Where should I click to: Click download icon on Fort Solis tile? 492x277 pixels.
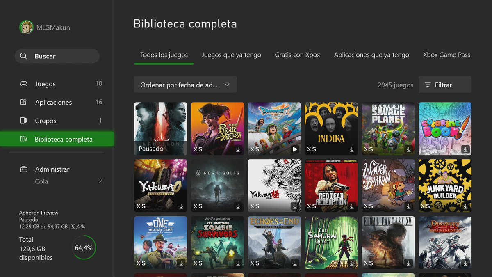[x=238, y=206]
